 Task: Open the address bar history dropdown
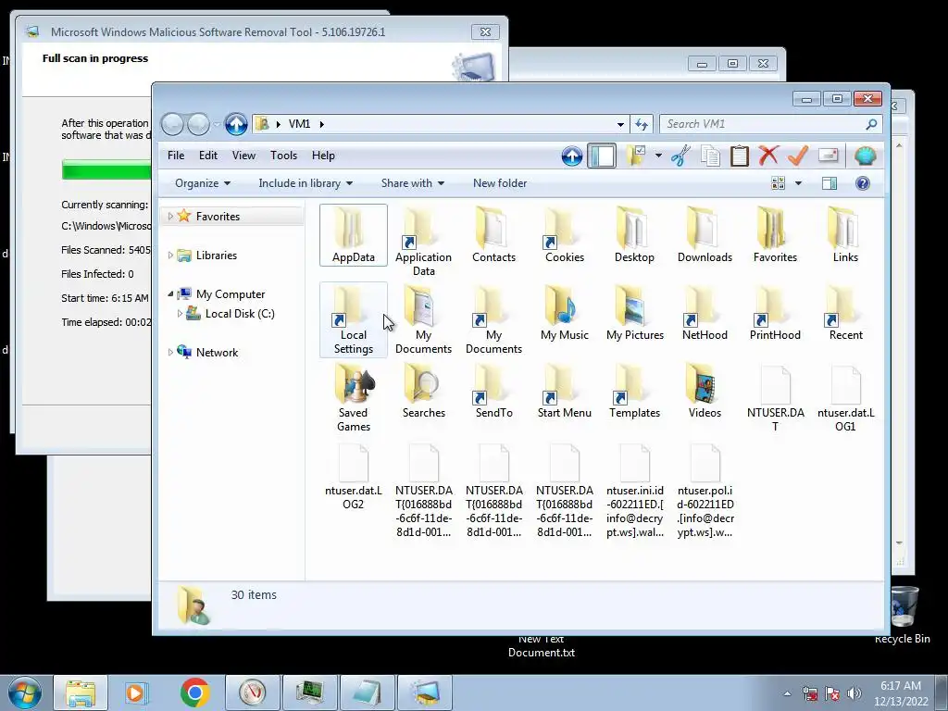620,125
